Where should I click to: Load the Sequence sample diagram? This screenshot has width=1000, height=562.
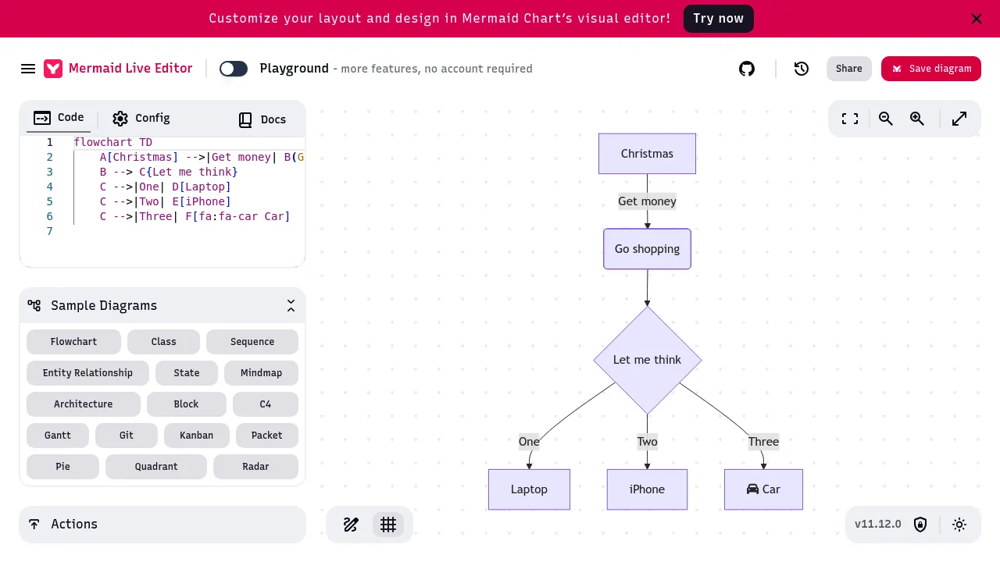coord(252,342)
